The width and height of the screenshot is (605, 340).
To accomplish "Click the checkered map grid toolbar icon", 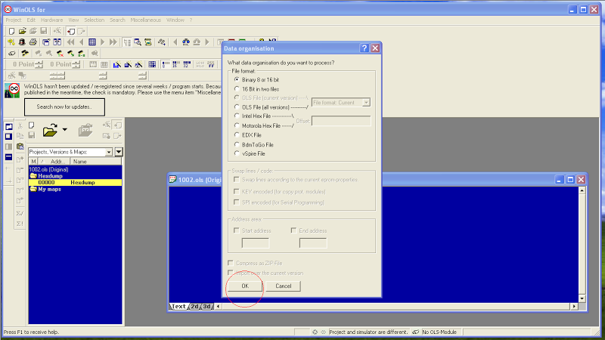I will tap(152, 64).
